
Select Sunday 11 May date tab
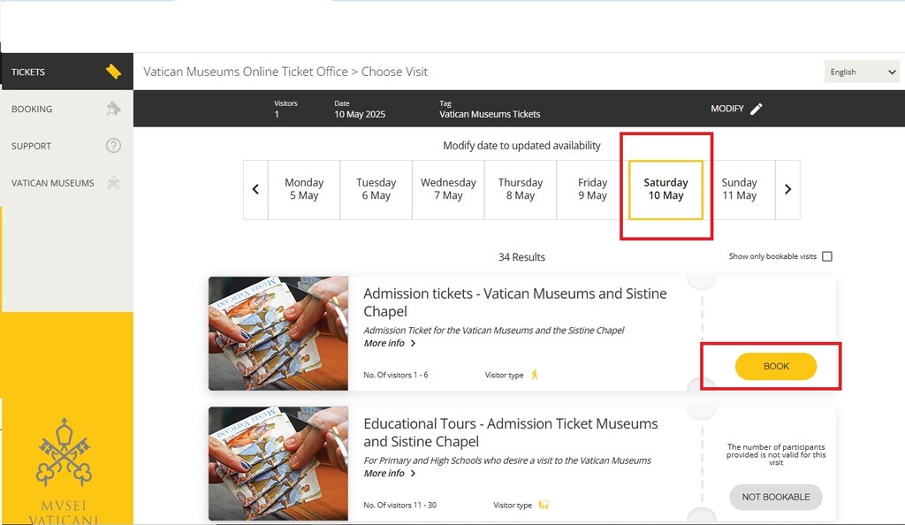point(740,189)
